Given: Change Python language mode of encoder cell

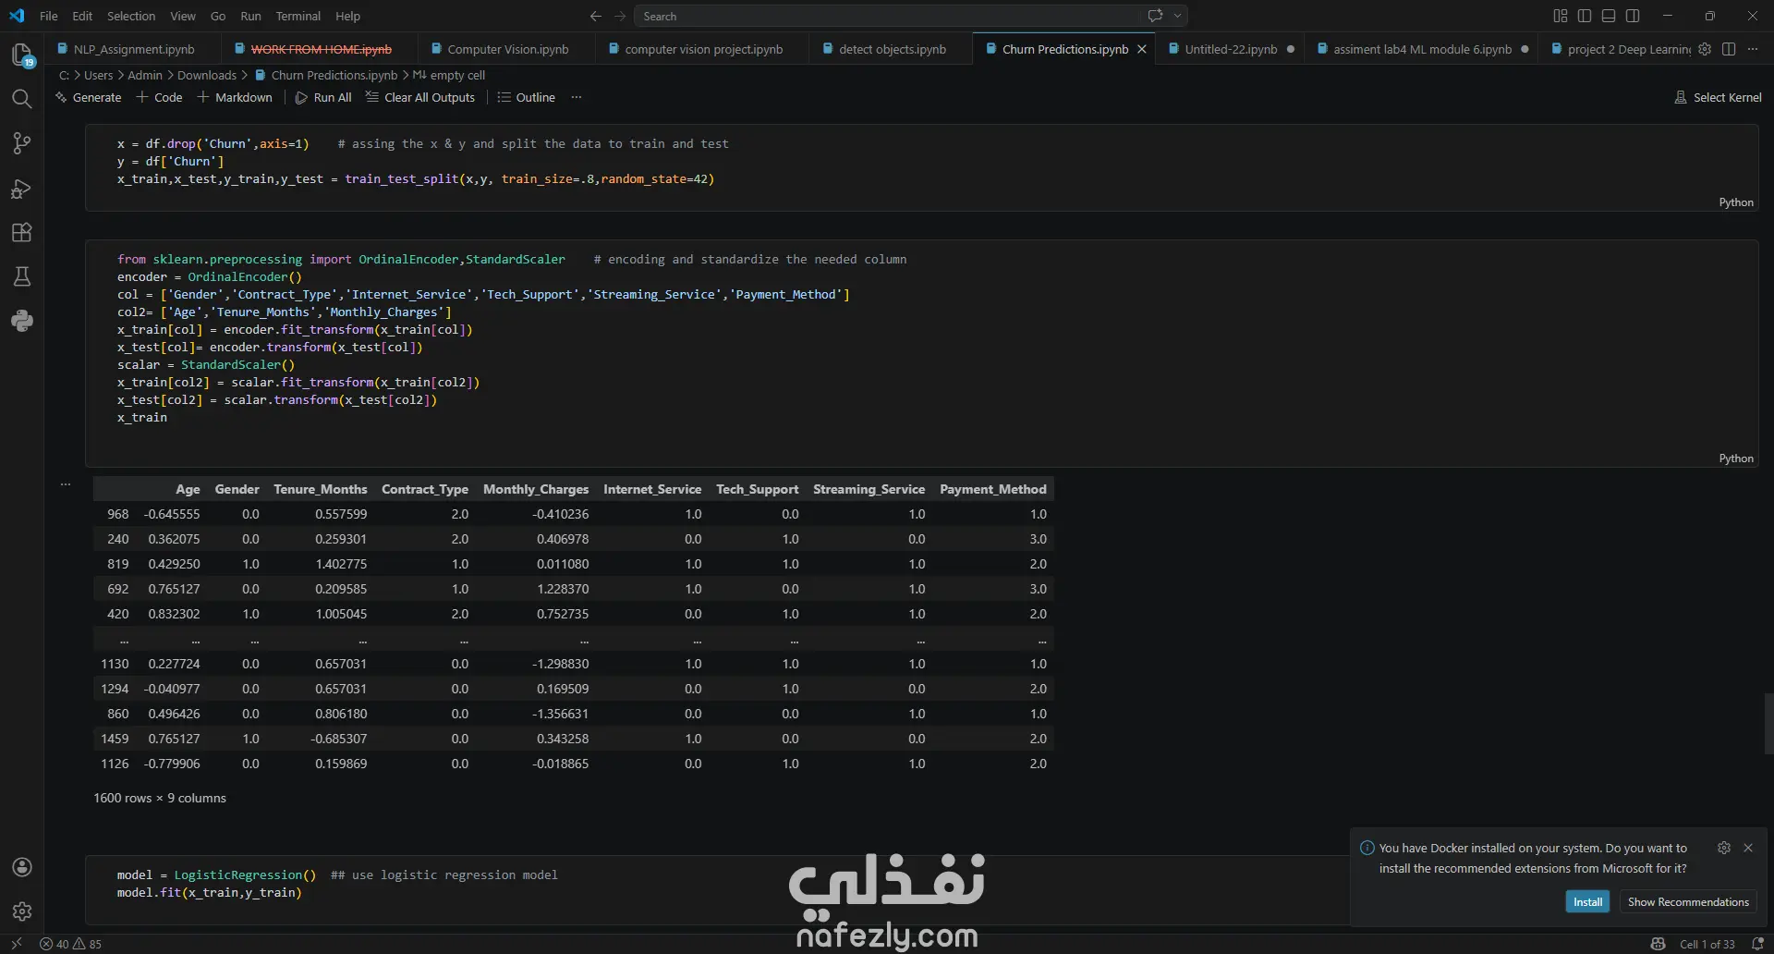Looking at the screenshot, I should (1736, 459).
